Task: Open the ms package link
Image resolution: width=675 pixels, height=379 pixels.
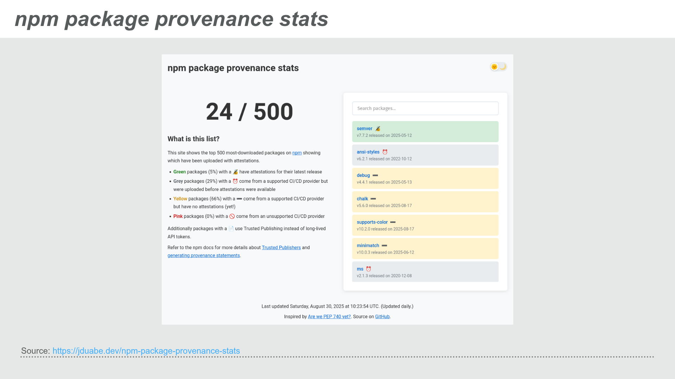Action: click(x=360, y=269)
